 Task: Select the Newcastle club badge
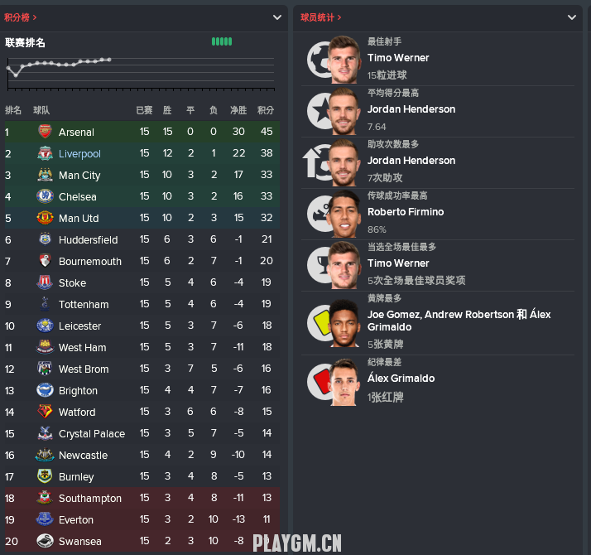[x=45, y=455]
